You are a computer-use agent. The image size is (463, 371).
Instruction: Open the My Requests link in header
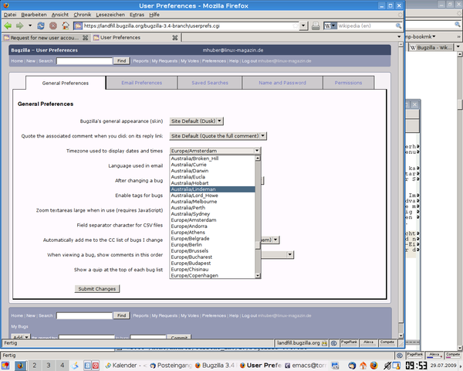pyautogui.click(x=164, y=61)
